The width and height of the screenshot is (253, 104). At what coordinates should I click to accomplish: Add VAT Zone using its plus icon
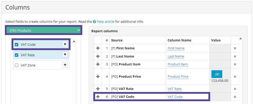point(65,65)
